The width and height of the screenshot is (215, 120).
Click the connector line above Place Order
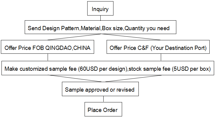pyautogui.click(x=103, y=99)
